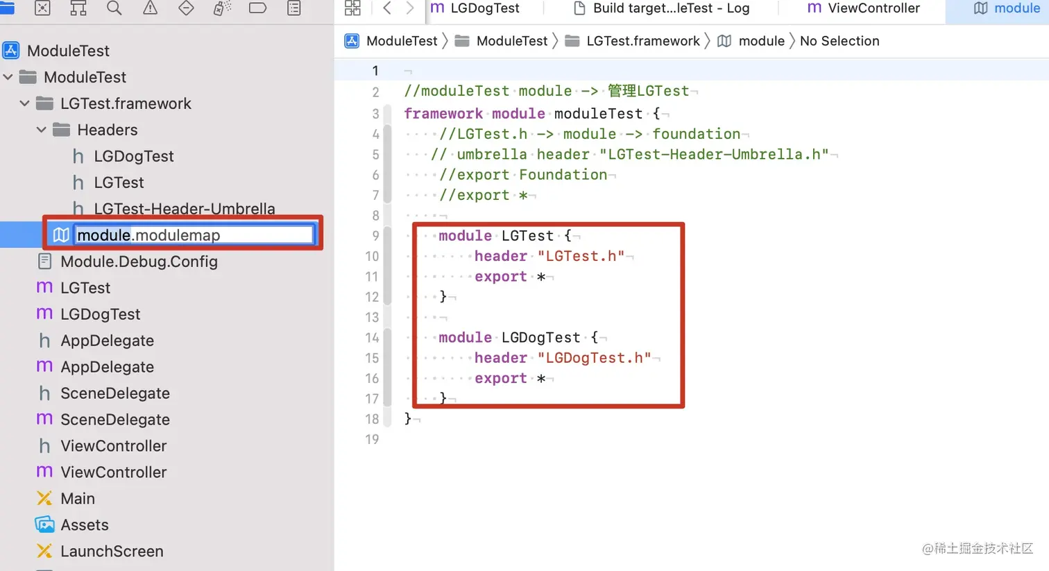Open the AppDelegate header file

click(x=107, y=341)
